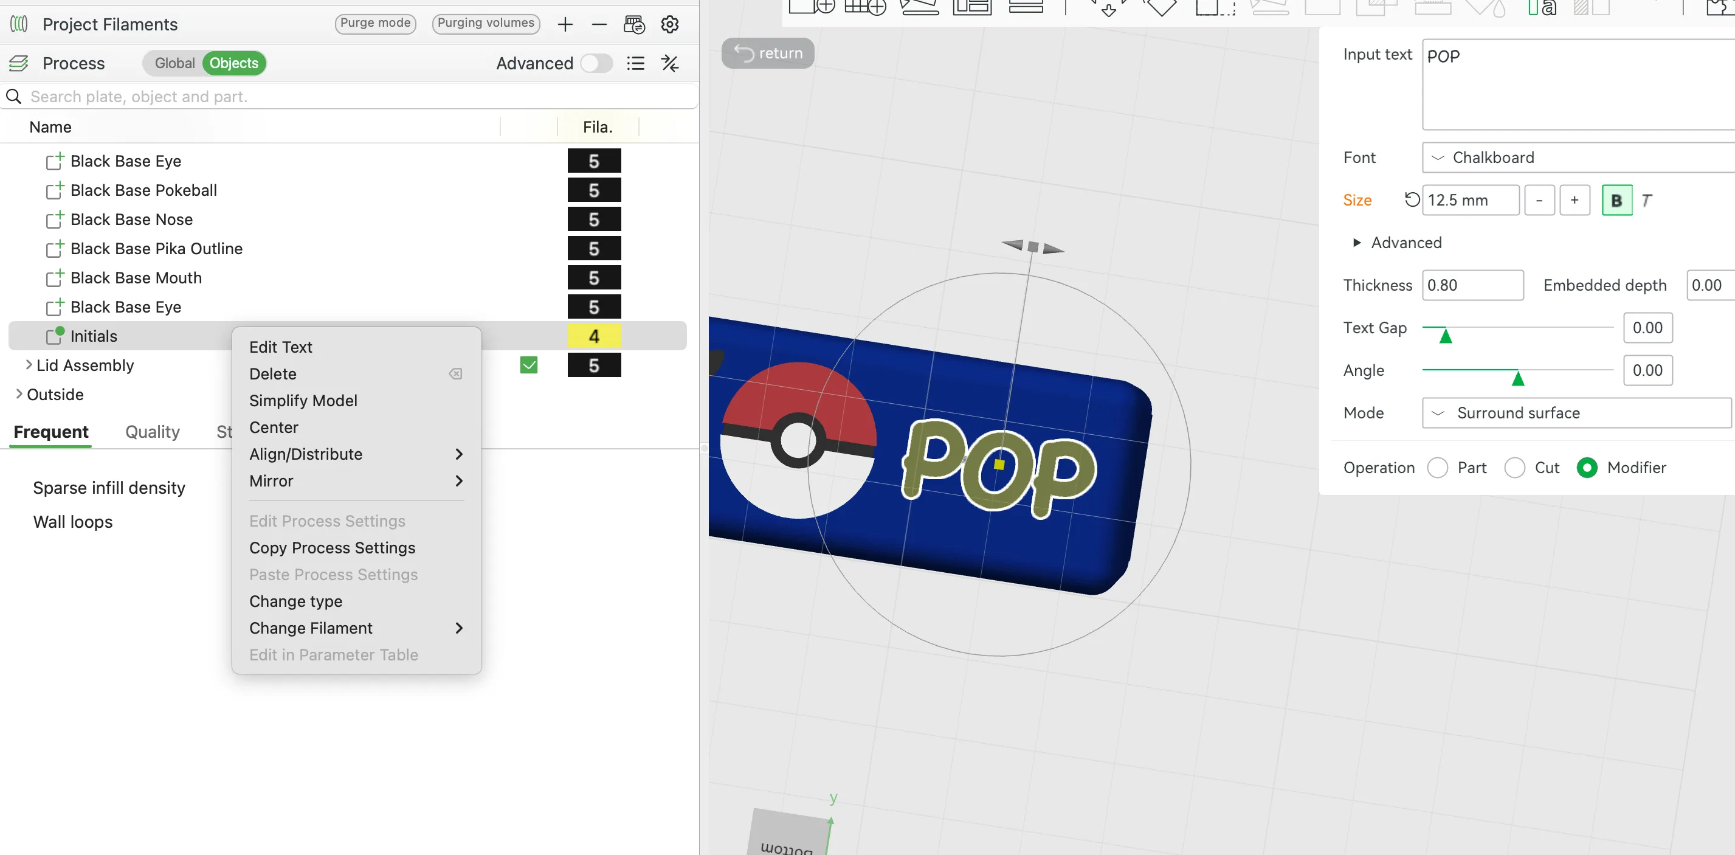Open the Mode dropdown showing Surround surface
The image size is (1735, 855).
[1576, 413]
